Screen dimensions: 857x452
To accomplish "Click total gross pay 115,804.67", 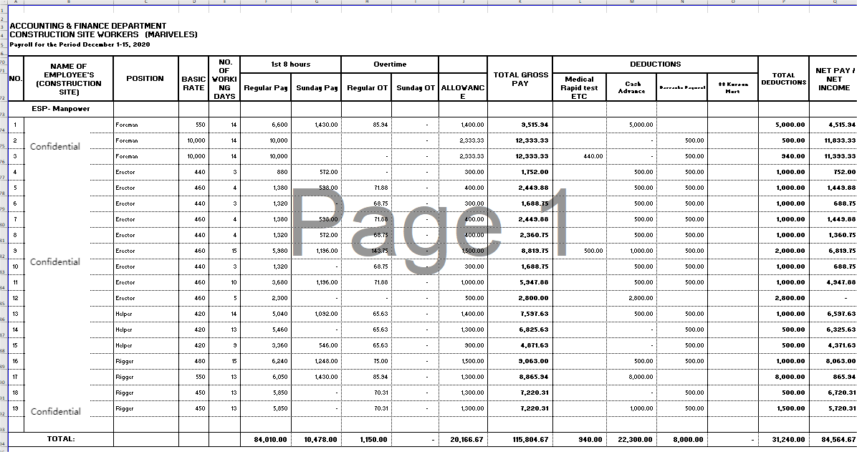I will click(529, 439).
